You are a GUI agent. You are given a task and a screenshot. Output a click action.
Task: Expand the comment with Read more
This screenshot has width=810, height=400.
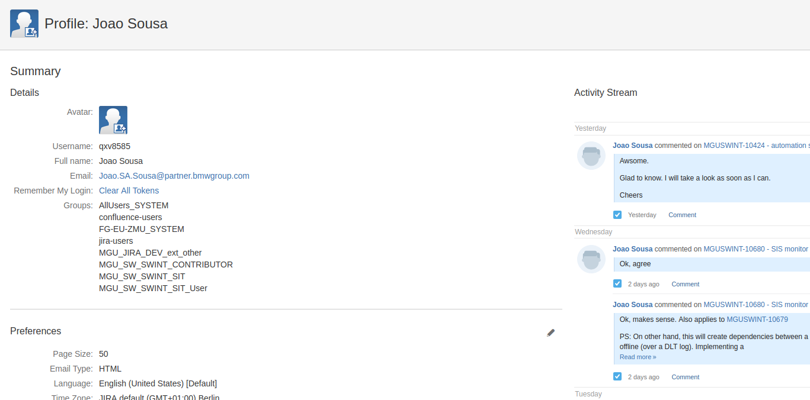tap(638, 357)
